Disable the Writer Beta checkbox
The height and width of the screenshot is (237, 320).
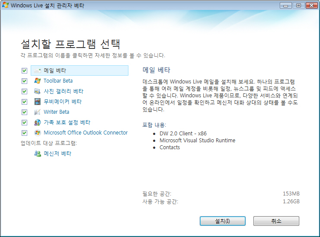point(24,112)
